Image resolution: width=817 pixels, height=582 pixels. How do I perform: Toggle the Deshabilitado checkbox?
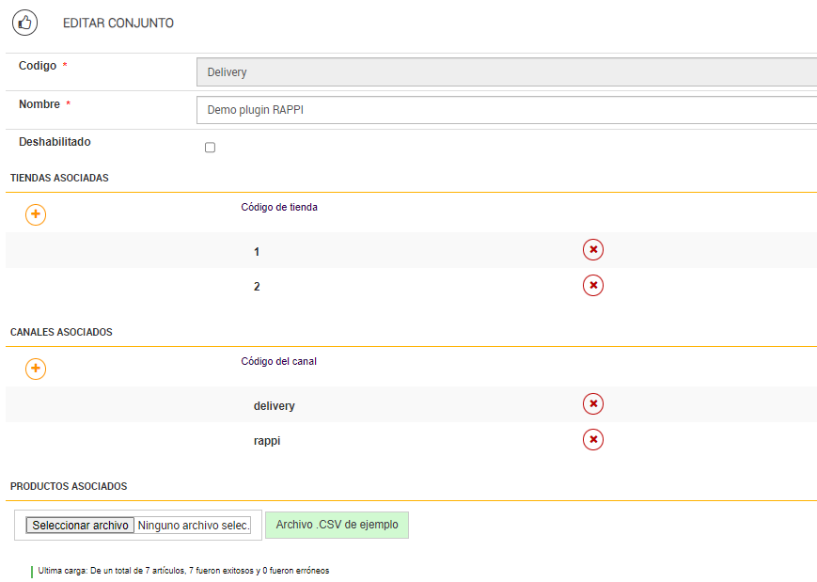tap(210, 148)
